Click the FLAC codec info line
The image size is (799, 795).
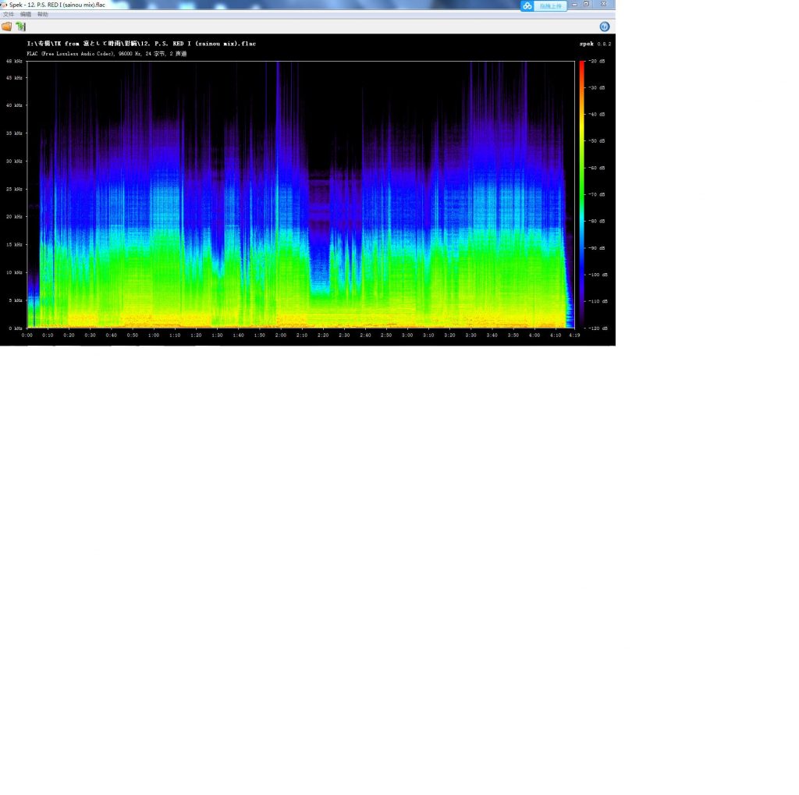click(106, 54)
